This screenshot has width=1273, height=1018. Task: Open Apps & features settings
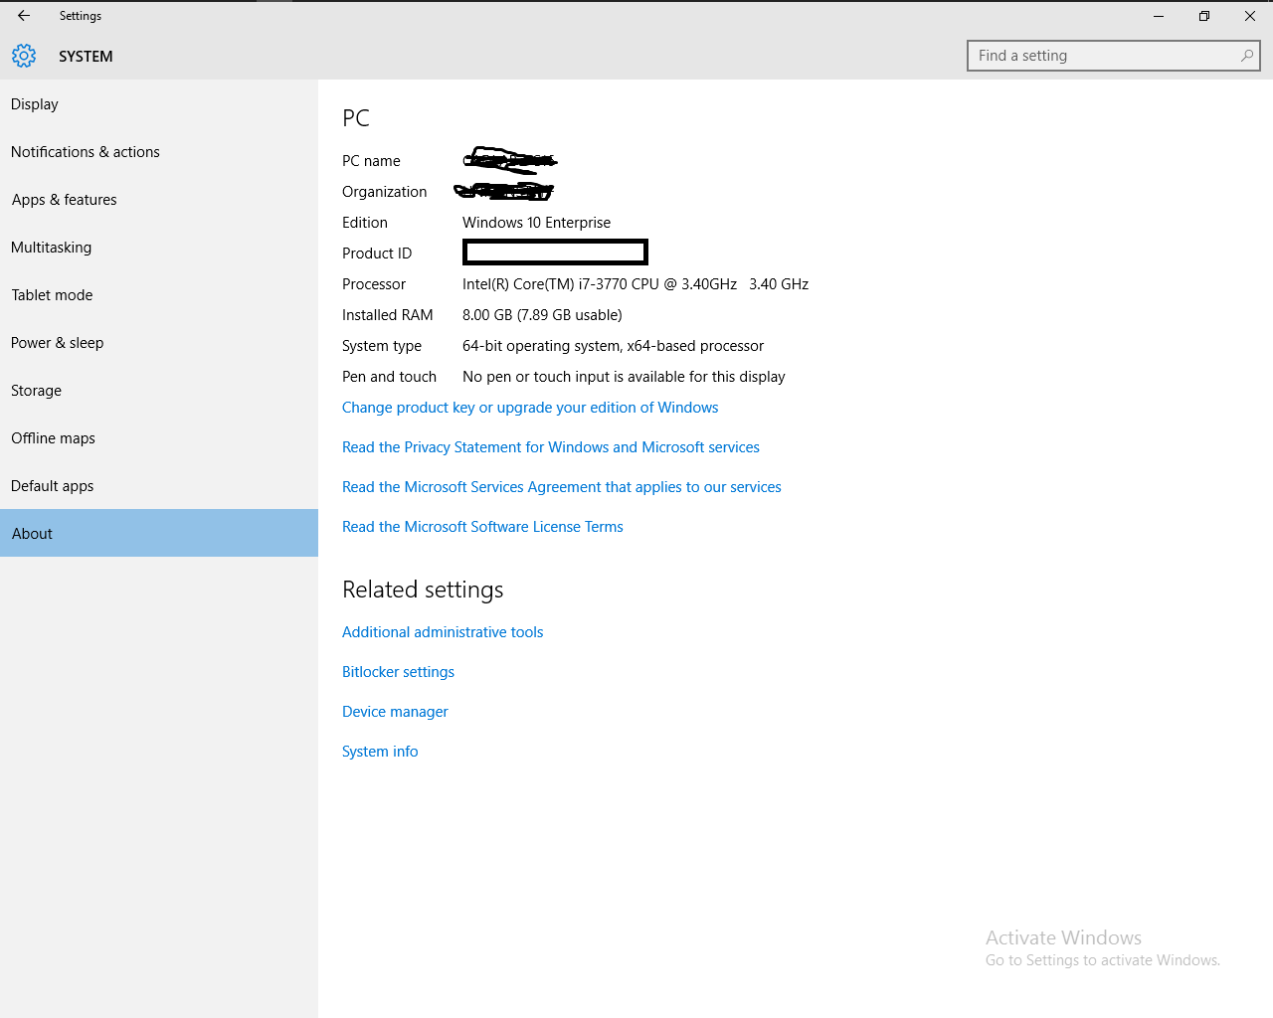(64, 199)
